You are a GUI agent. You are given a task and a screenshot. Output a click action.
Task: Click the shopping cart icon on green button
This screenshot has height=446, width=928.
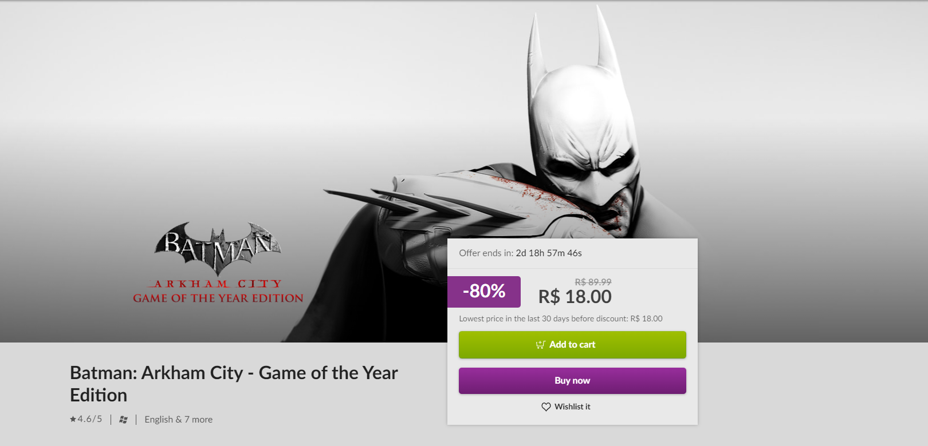point(540,345)
